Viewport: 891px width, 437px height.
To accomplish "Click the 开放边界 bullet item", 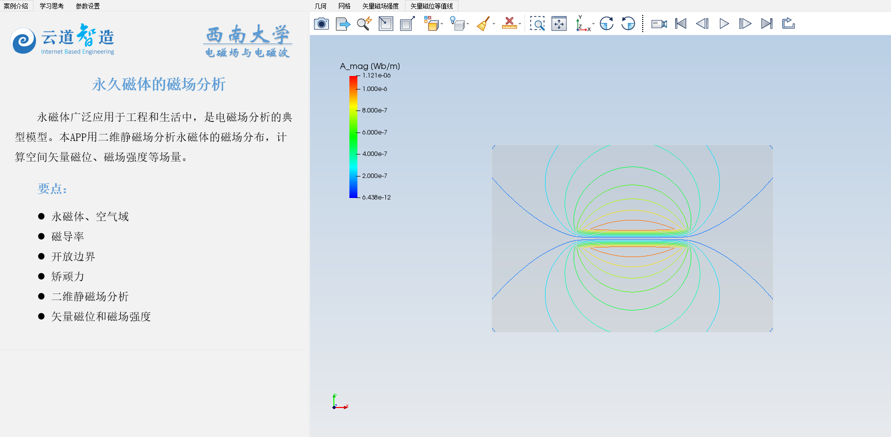I will pyautogui.click(x=73, y=256).
